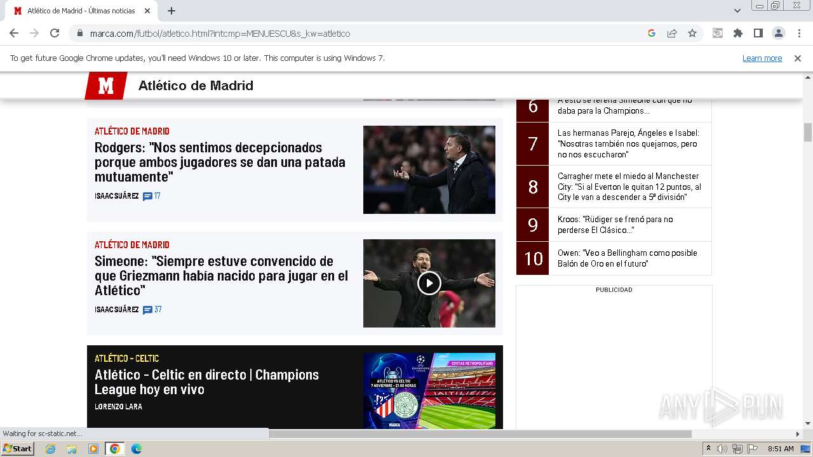
Task: Play the Simeone video
Action: (429, 283)
